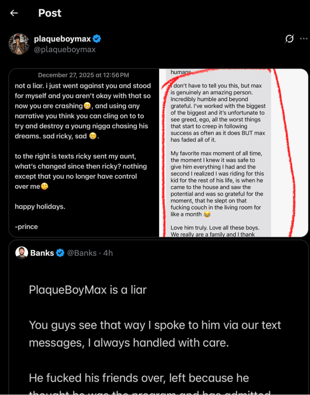Open the three-dot more options menu
This screenshot has width=310, height=395.
coord(304,39)
